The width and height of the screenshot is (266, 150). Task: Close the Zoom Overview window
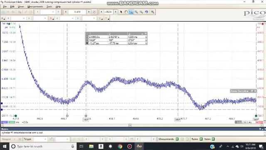coord(255,91)
